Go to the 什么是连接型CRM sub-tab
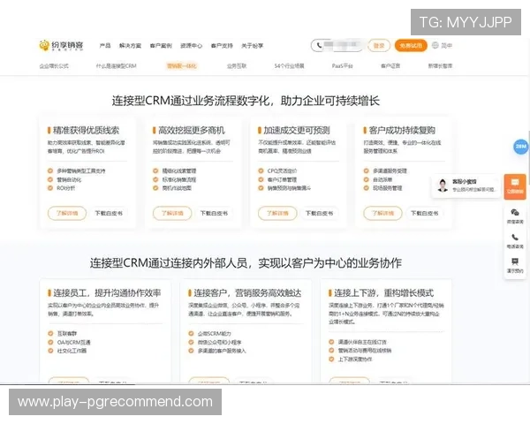Viewport: 530px width, 424px height. pos(117,66)
